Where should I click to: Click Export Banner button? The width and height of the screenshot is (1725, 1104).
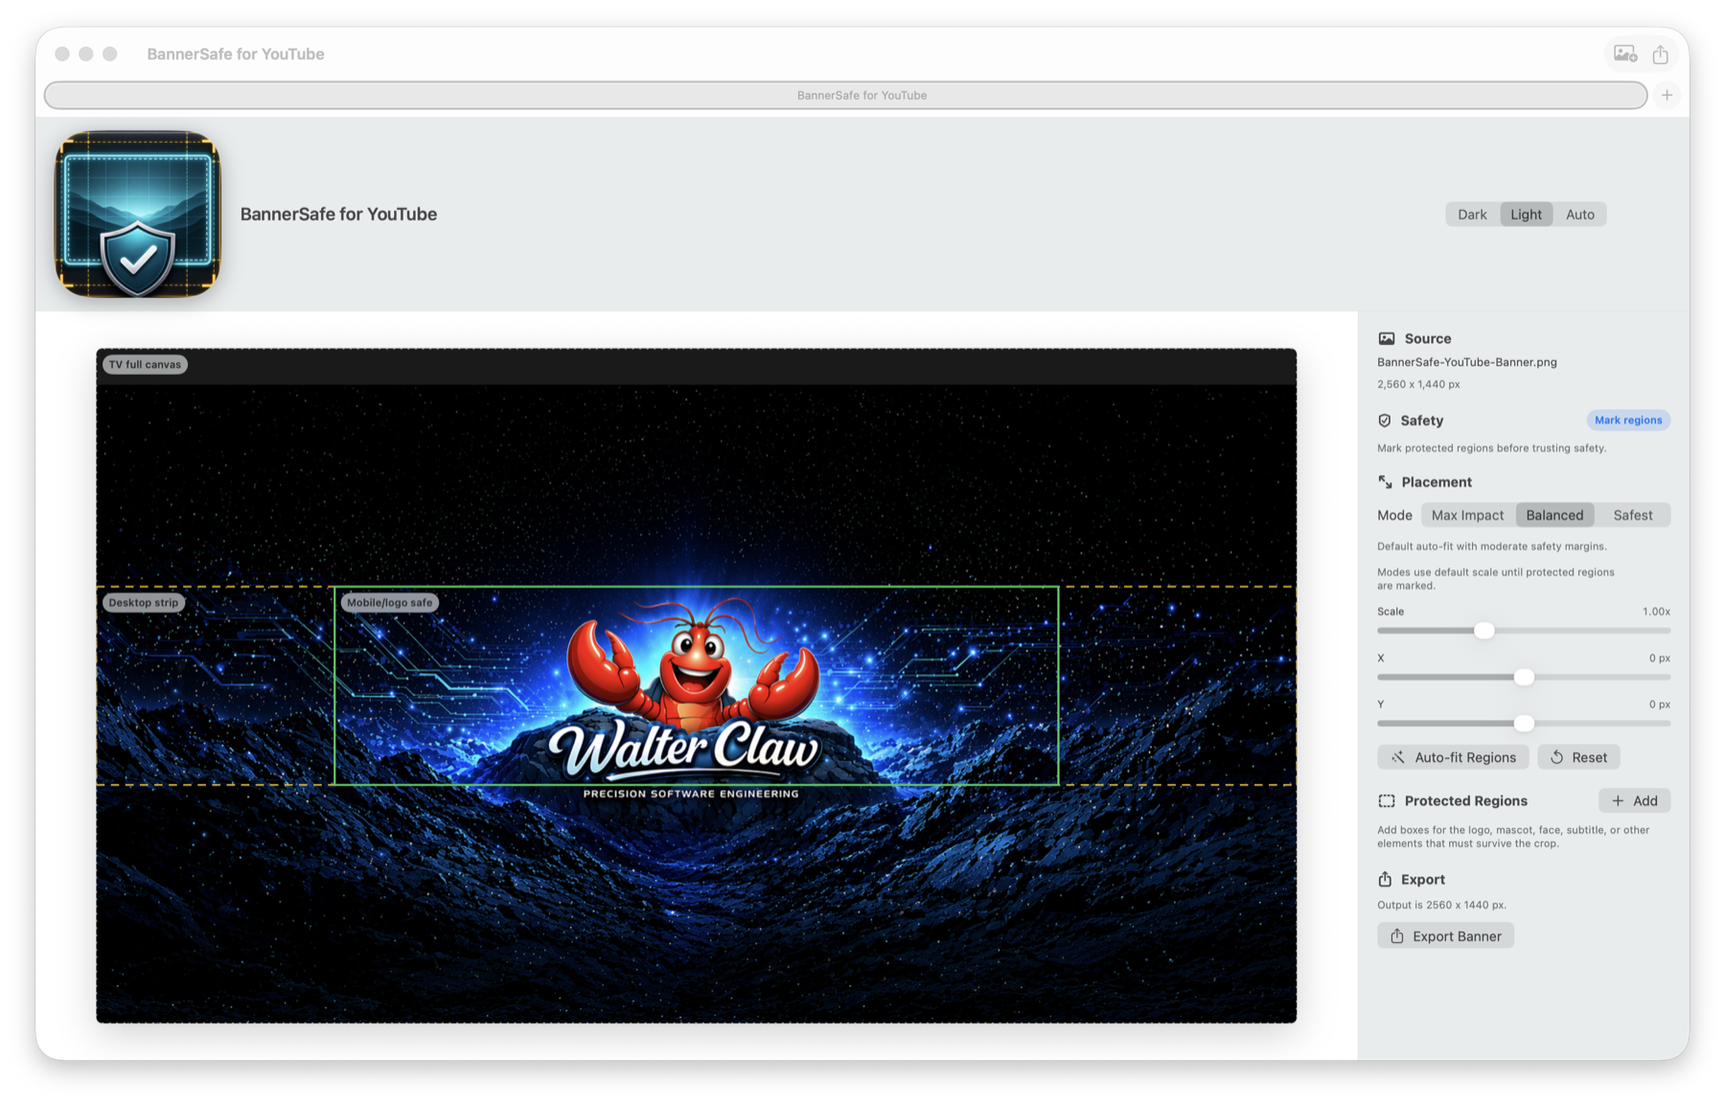[1445, 936]
